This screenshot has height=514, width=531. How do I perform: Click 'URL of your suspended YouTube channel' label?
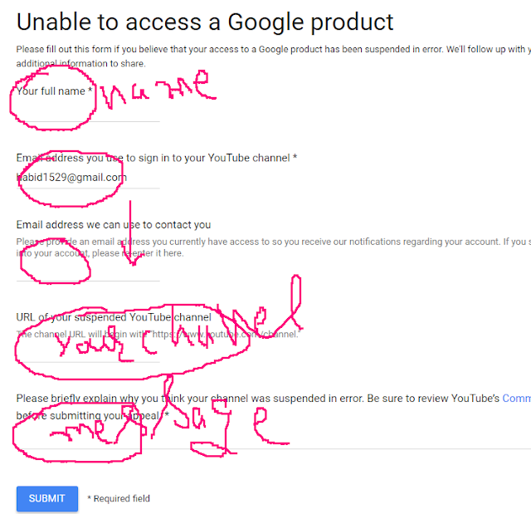tap(114, 317)
